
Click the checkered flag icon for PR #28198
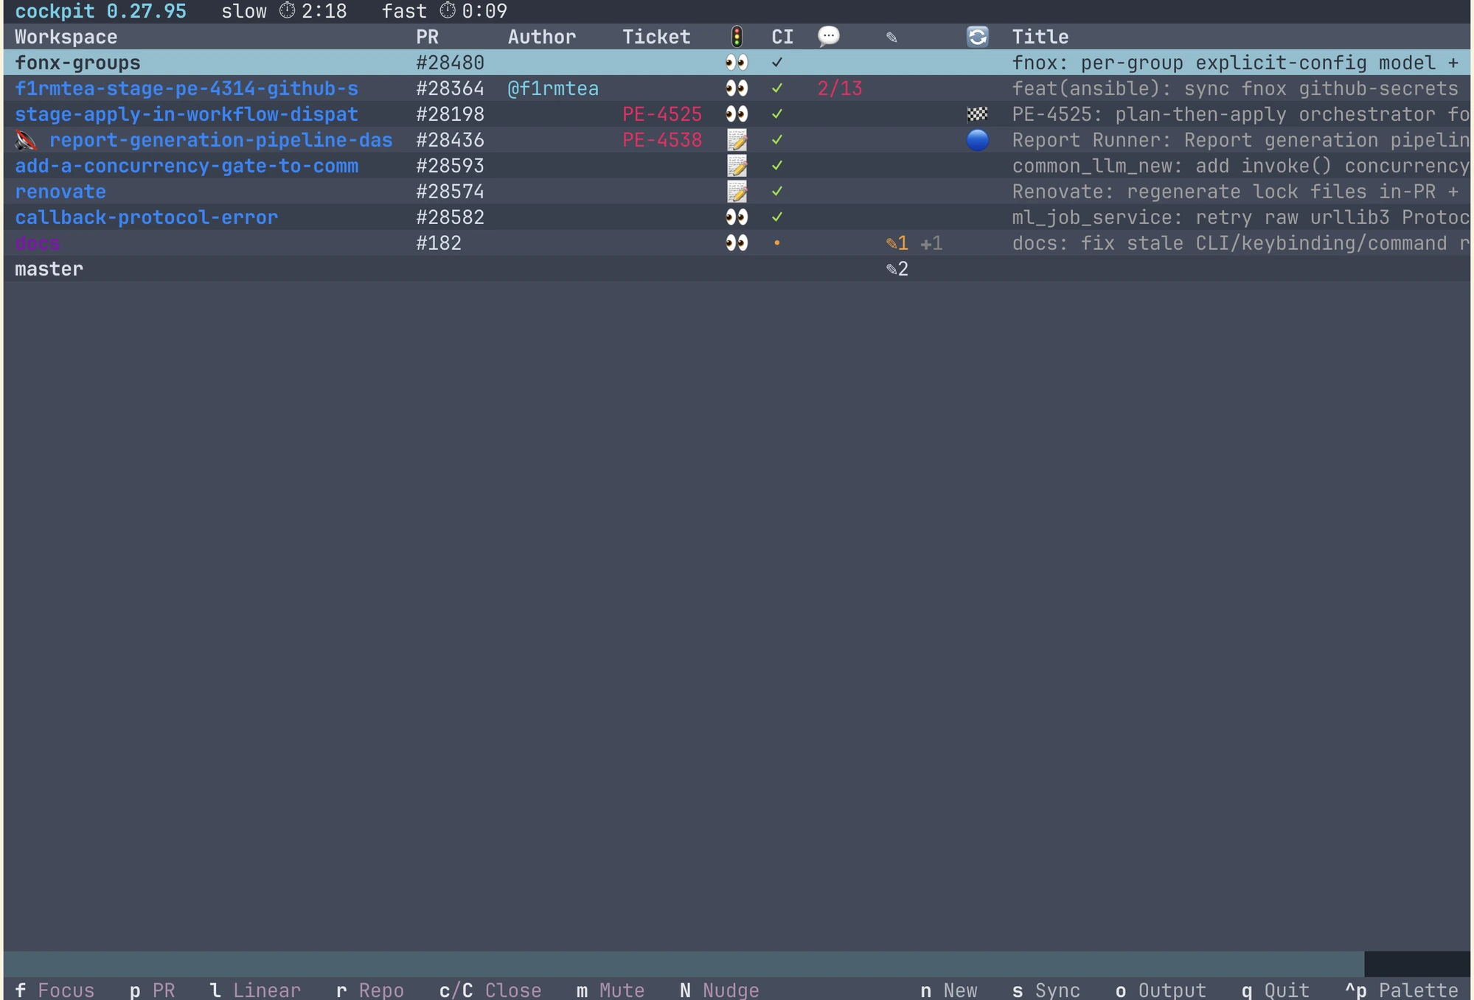tap(977, 113)
